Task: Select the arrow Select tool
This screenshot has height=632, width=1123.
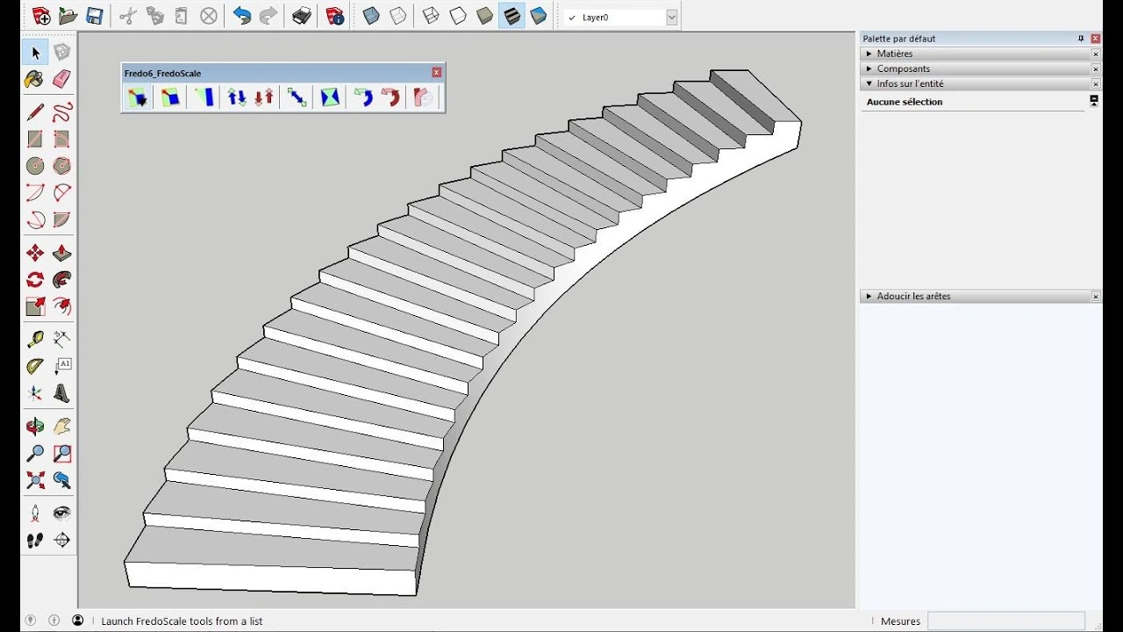Action: [x=35, y=53]
